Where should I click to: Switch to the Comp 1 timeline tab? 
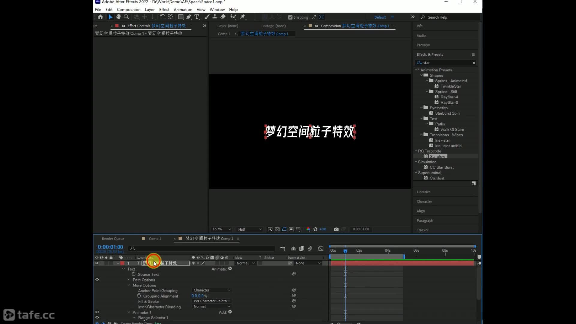[x=155, y=239]
